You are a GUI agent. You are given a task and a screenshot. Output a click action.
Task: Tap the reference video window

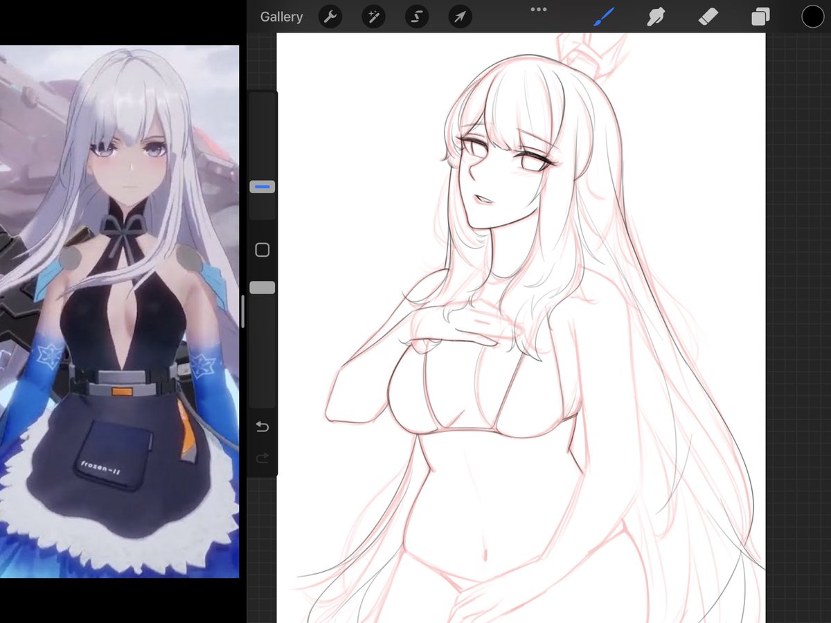119,311
